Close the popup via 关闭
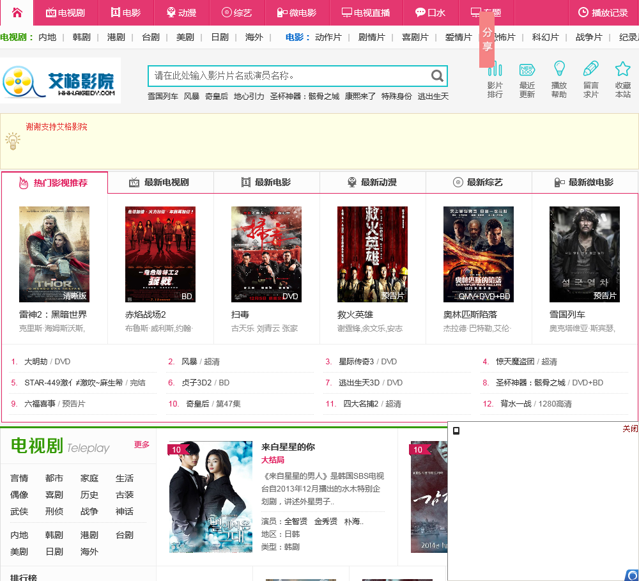 tap(630, 428)
